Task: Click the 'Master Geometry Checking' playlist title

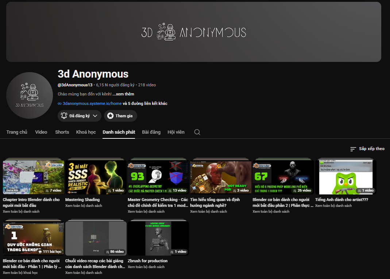Action: coord(158,203)
